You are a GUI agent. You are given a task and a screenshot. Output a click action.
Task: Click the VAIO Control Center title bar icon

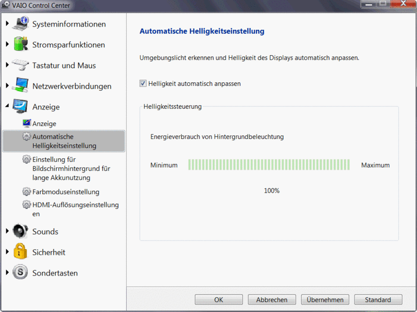[6, 5]
